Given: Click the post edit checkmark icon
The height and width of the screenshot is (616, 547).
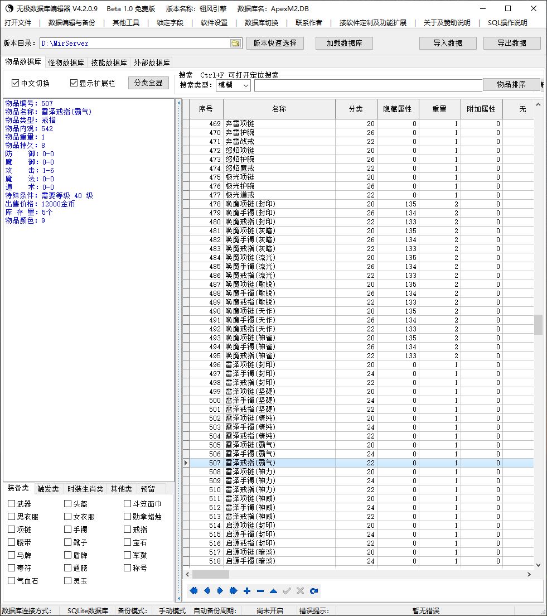Looking at the screenshot, I should [287, 590].
